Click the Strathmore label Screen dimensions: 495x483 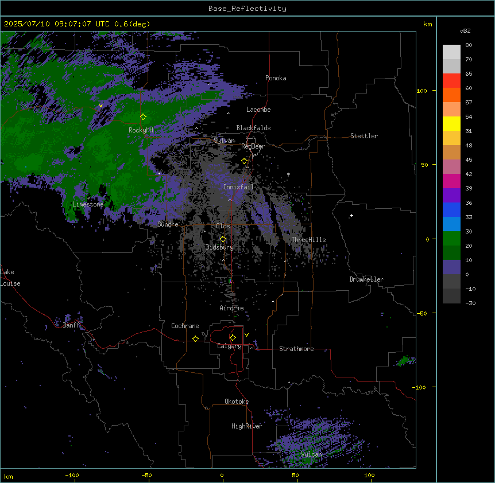(296, 349)
